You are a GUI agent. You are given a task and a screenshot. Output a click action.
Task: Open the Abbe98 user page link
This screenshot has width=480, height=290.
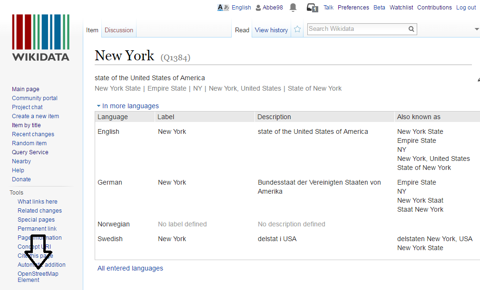coord(273,8)
